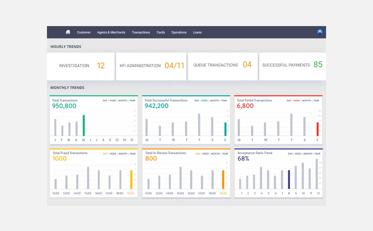373x231 pixels.
Task: Switch Total Failed Transactions to YEAR view
Action: pos(316,101)
